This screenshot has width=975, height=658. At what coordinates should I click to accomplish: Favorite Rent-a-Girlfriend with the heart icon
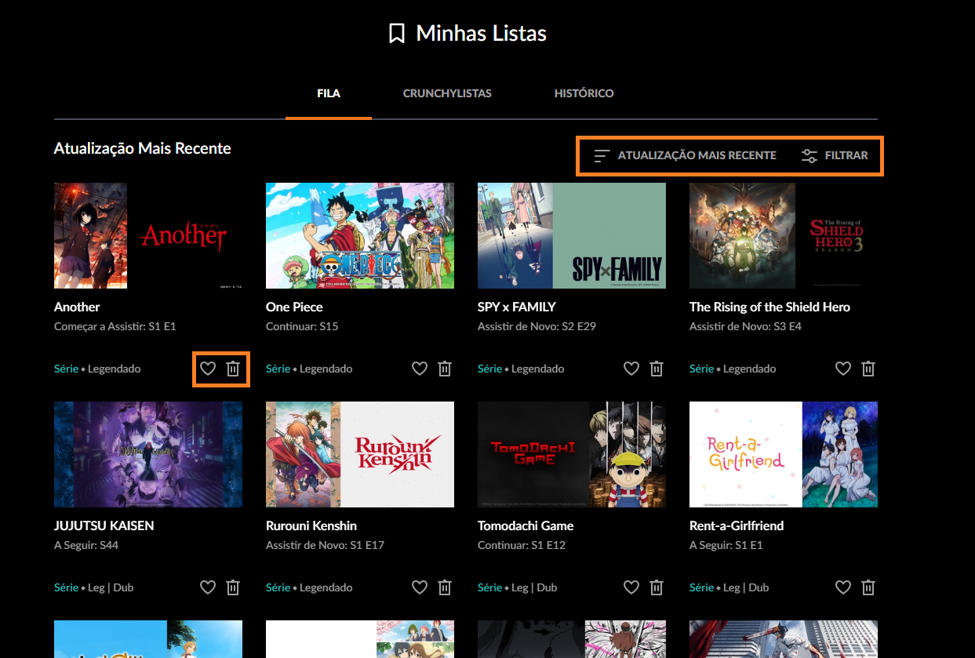pos(843,587)
